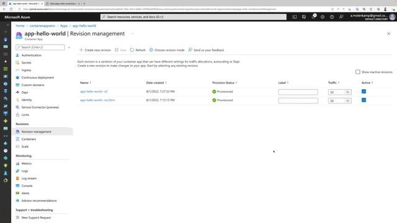The image size is (397, 223).
Task: Open Custom domains page
Action: (x=33, y=85)
